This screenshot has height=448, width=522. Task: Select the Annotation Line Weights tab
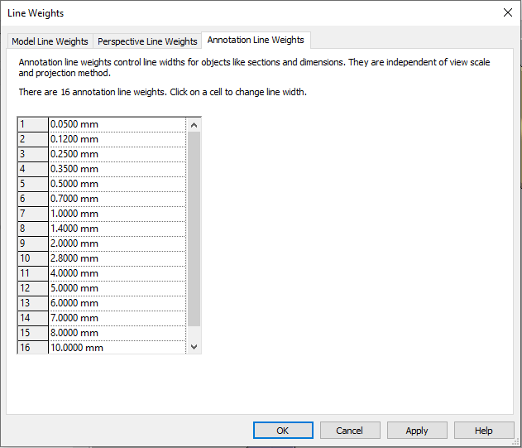click(256, 40)
